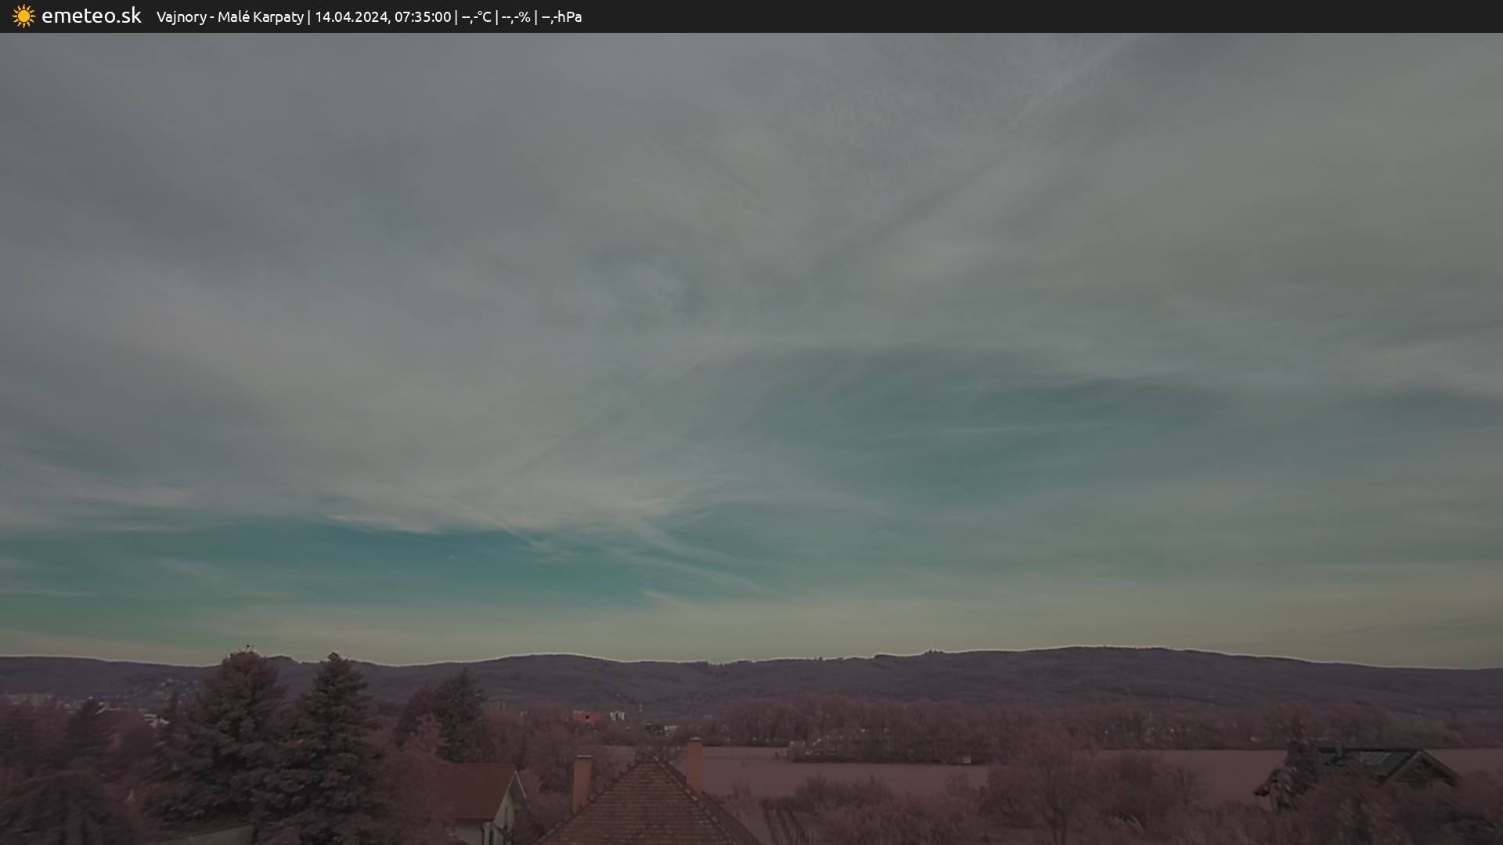Click the temperature °C reading
Viewport: 1503px width, 845px height.
tap(476, 17)
